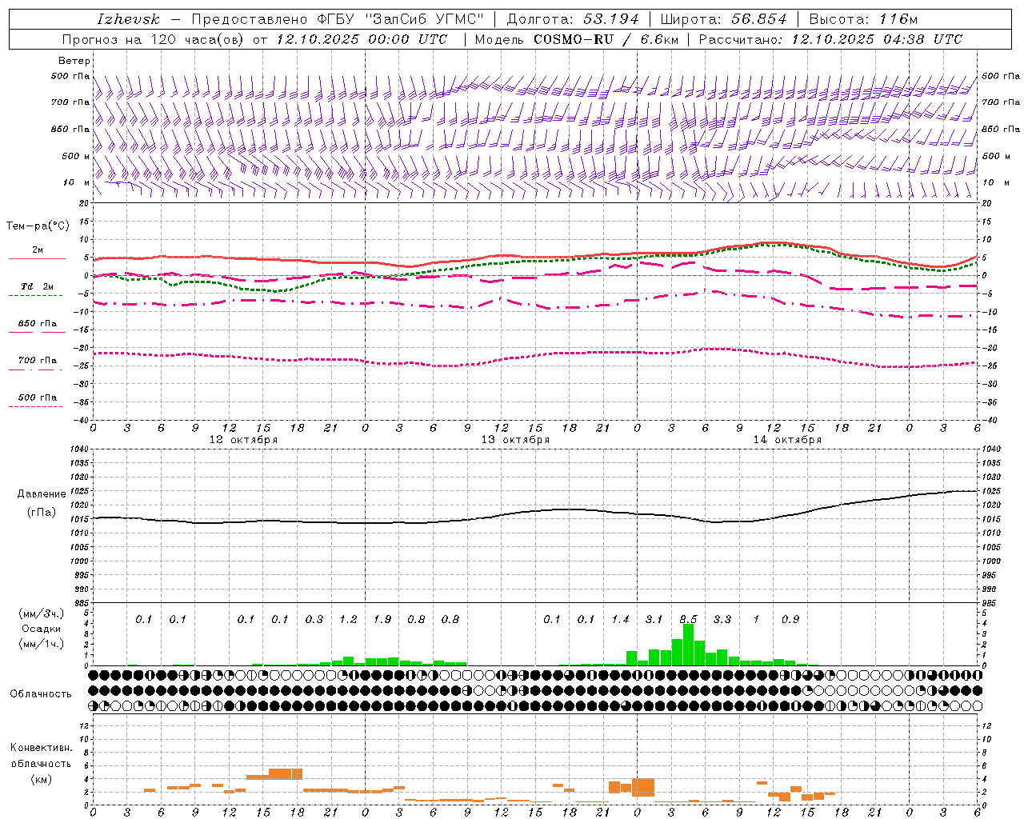Click the '(мм/1ч.)' precipitation unit label
Image resolution: width=1024 pixels, height=819 pixels.
pos(42,644)
